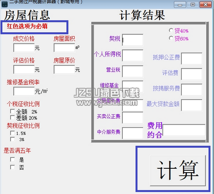The width and height of the screenshot is (214, 194).
Task: Click the 房屋信息 heading
Action: (x=27, y=15)
